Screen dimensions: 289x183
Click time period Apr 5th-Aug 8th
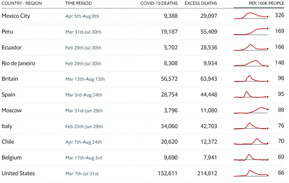point(82,16)
